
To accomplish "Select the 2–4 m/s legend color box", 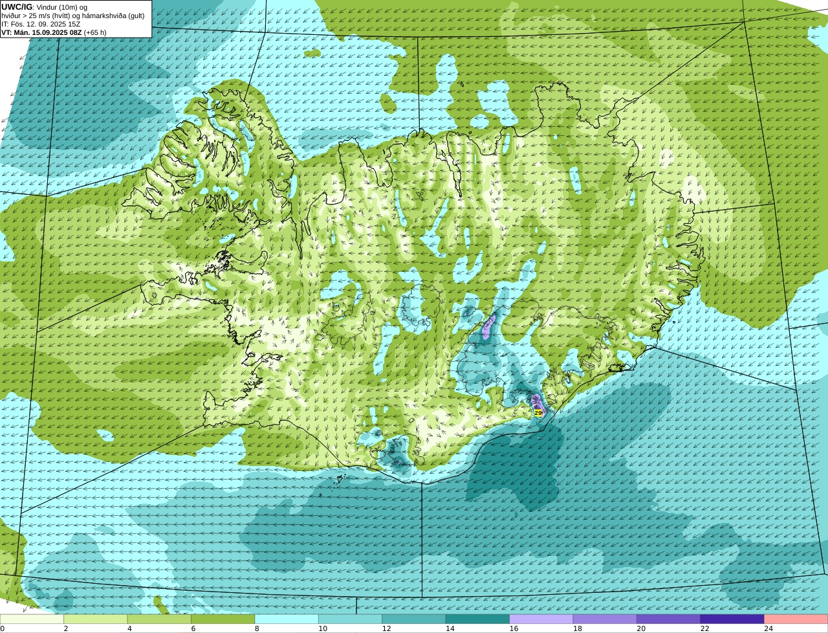I will tap(96, 619).
